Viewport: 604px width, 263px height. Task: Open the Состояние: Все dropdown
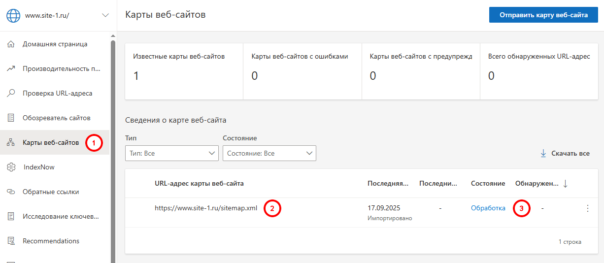pos(269,153)
